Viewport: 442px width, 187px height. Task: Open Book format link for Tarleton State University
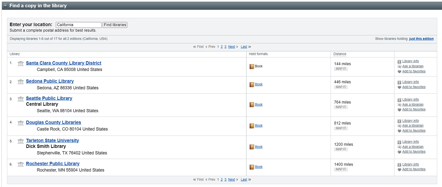click(259, 147)
